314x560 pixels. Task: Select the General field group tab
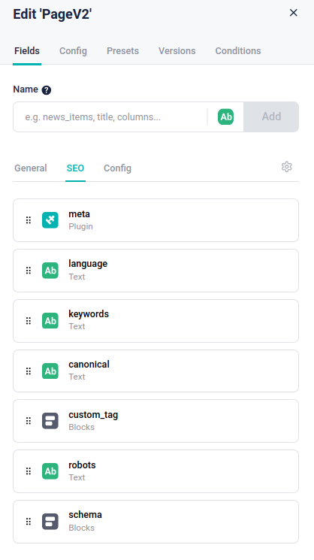coord(31,168)
